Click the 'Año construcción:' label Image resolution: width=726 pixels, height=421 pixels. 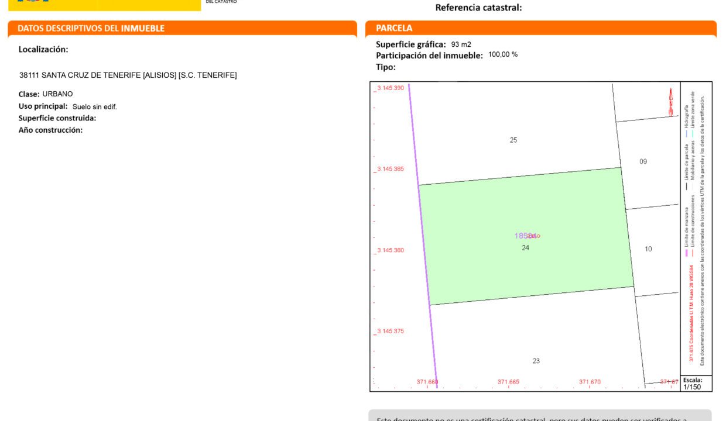[x=50, y=130]
